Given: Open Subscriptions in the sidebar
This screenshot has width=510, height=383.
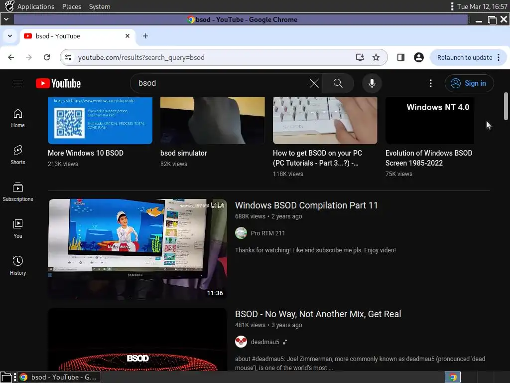Looking at the screenshot, I should (18, 192).
